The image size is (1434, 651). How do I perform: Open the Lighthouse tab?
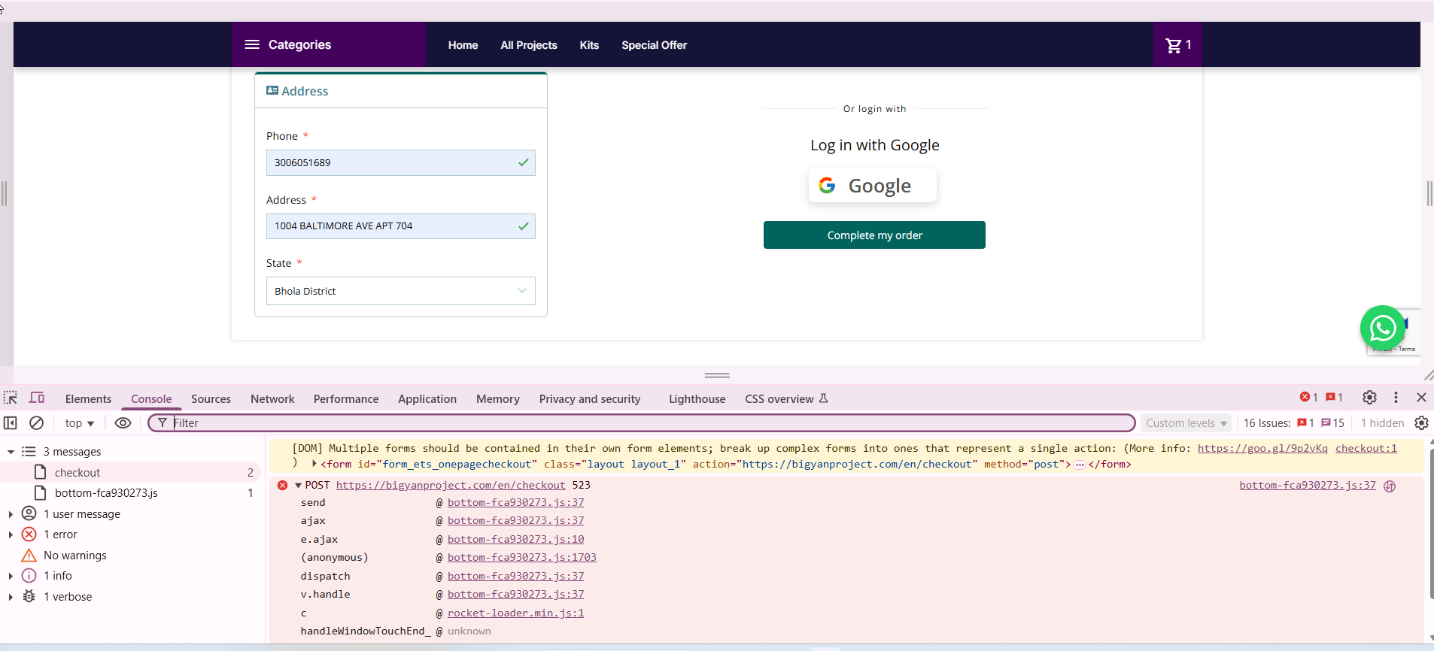(x=697, y=399)
